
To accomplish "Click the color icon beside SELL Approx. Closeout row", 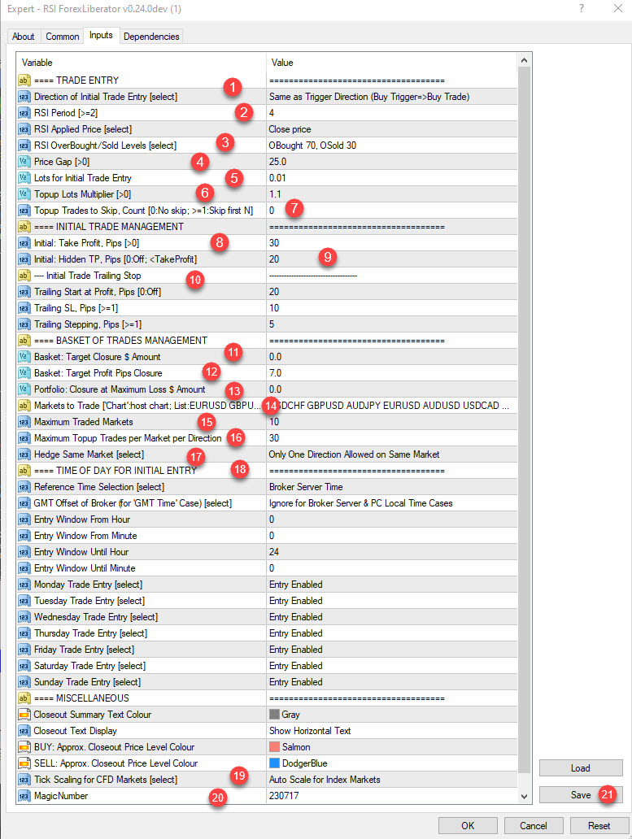I will (x=24, y=763).
